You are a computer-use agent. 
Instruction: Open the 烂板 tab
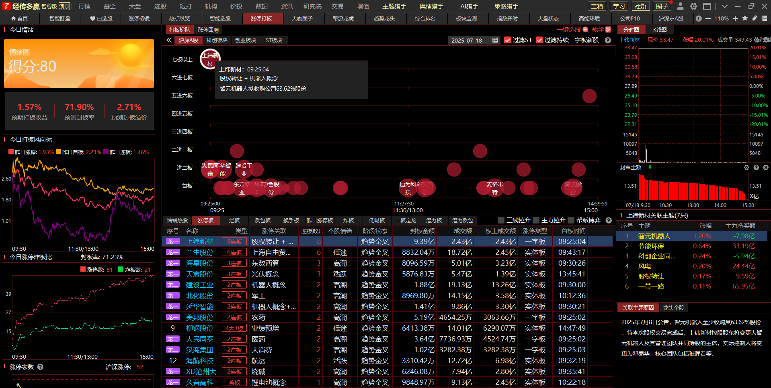tap(234, 220)
